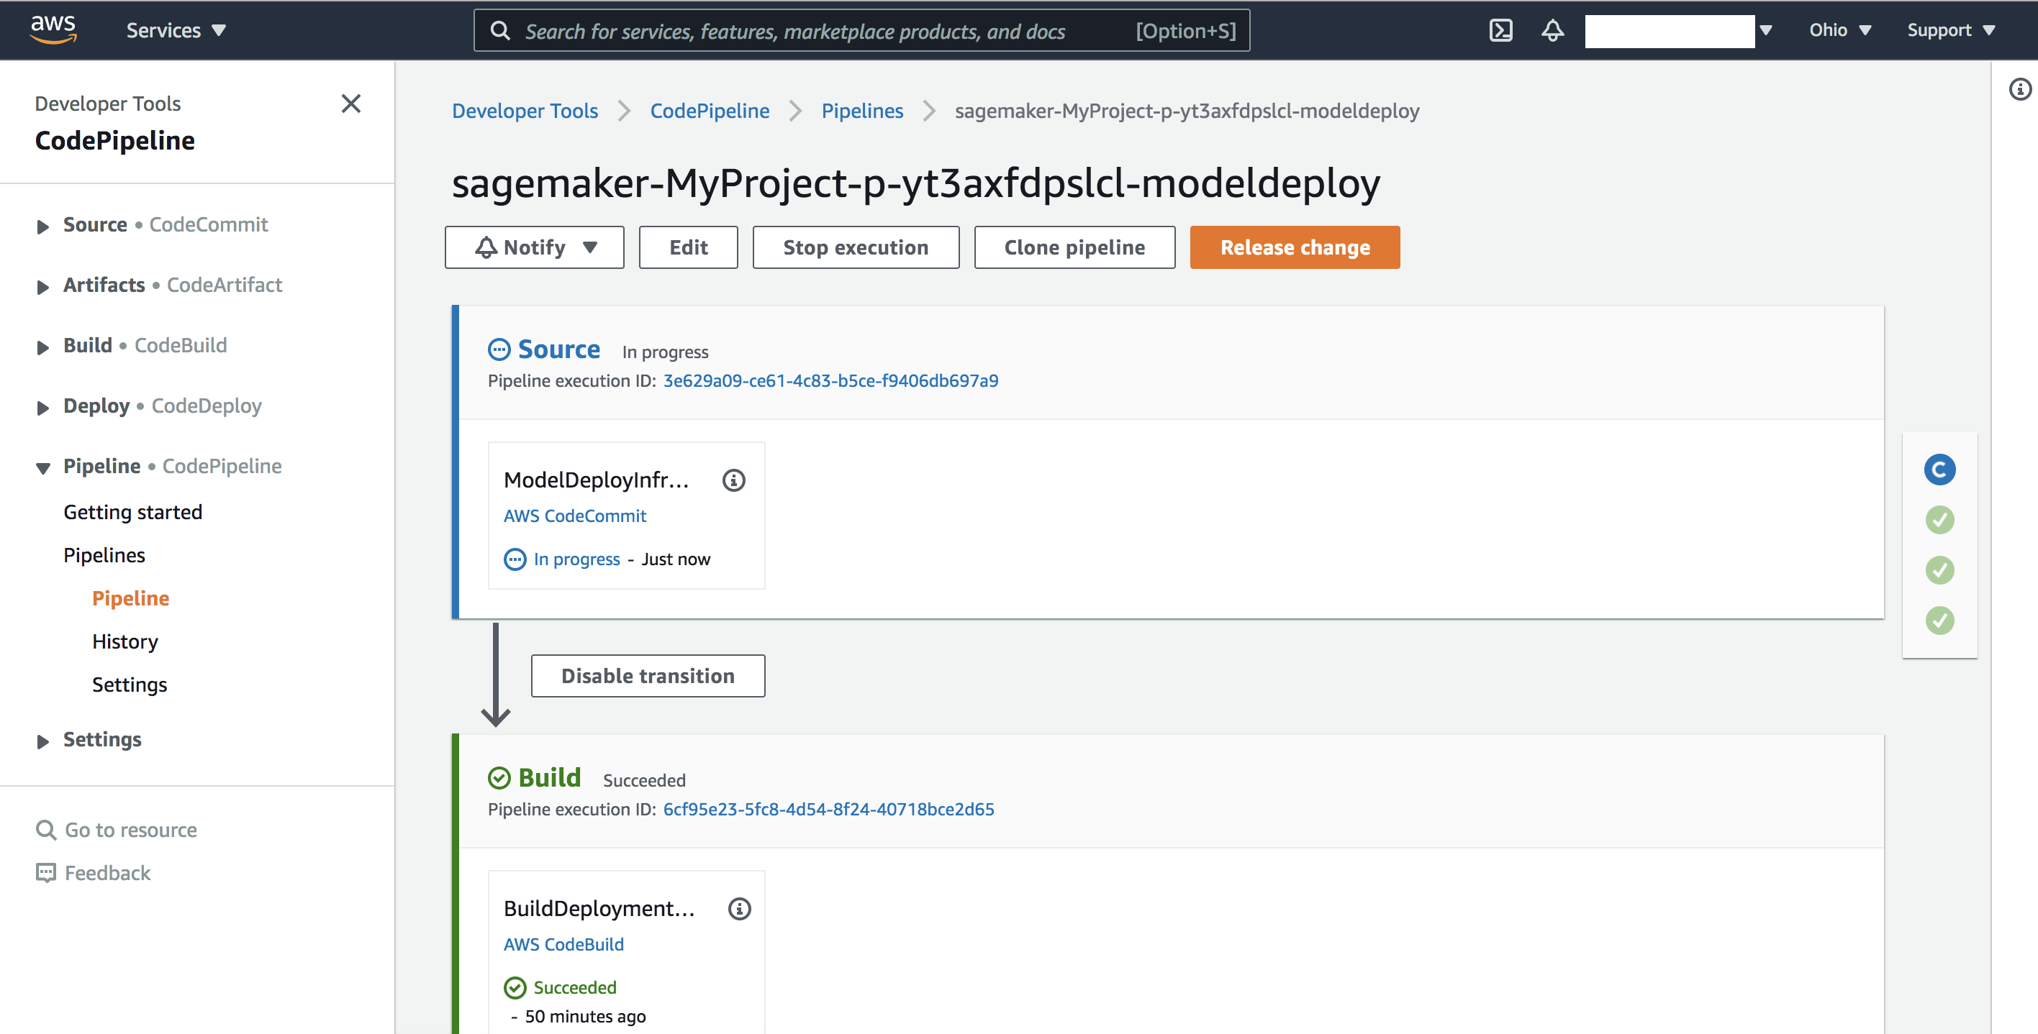Click the first green stage checkmark indicator

(1939, 520)
